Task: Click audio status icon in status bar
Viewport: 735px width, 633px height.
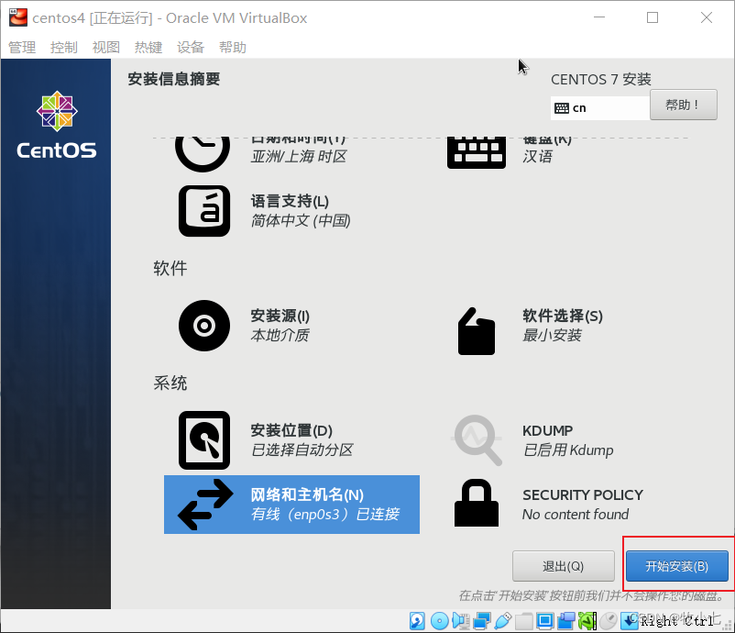Action: tap(461, 621)
